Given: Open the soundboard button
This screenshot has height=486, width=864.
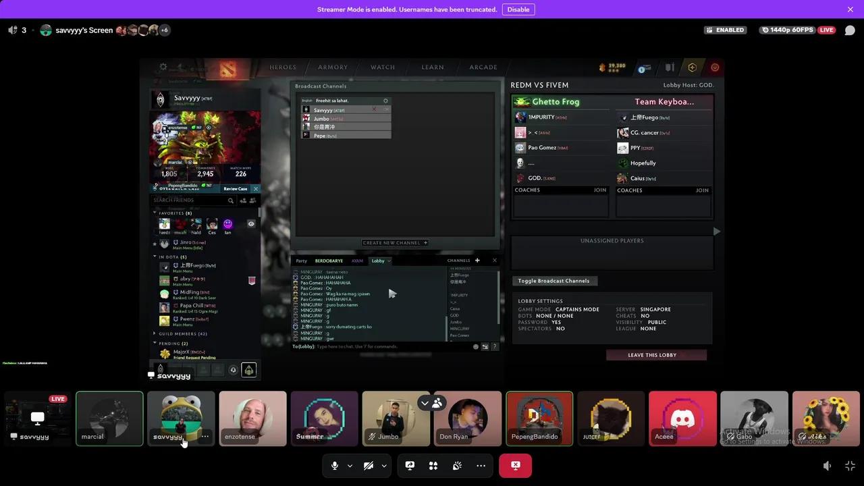Looking at the screenshot, I should pyautogui.click(x=457, y=466).
